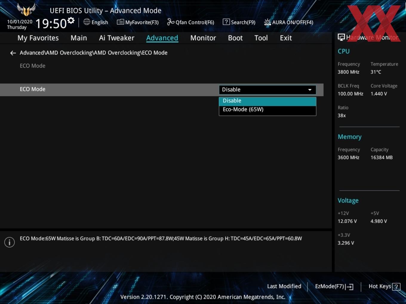Click the CPU heading in Hardware Monitor
406x304 pixels.
(x=344, y=51)
